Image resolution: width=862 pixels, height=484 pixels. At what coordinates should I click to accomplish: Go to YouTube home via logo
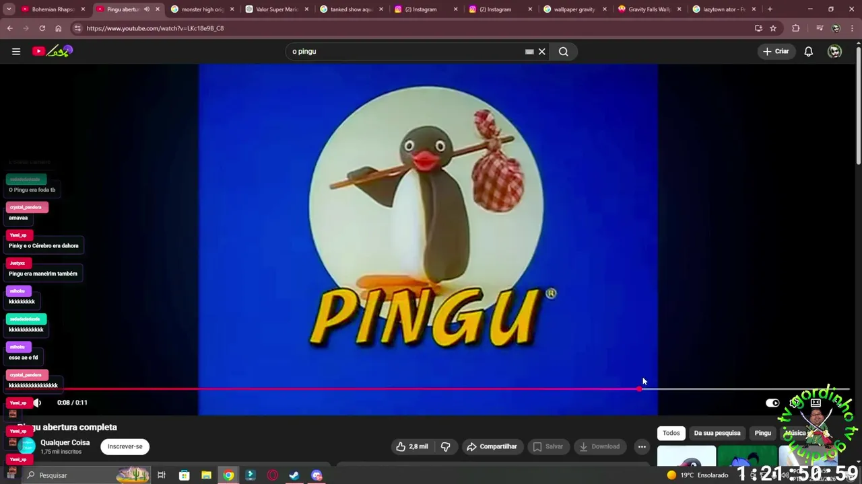[x=52, y=51]
